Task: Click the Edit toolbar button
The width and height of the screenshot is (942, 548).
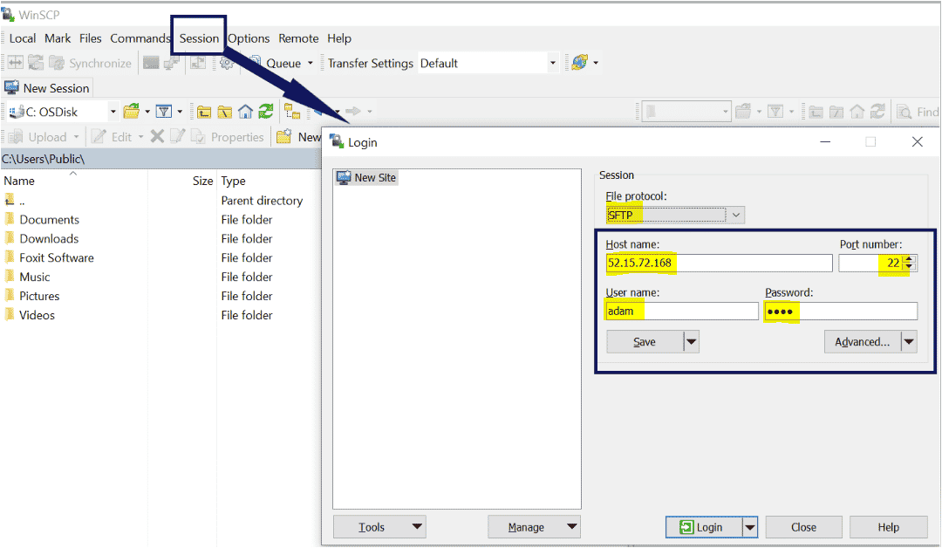Action: [x=112, y=137]
